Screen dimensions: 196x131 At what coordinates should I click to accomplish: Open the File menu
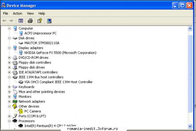6,13
